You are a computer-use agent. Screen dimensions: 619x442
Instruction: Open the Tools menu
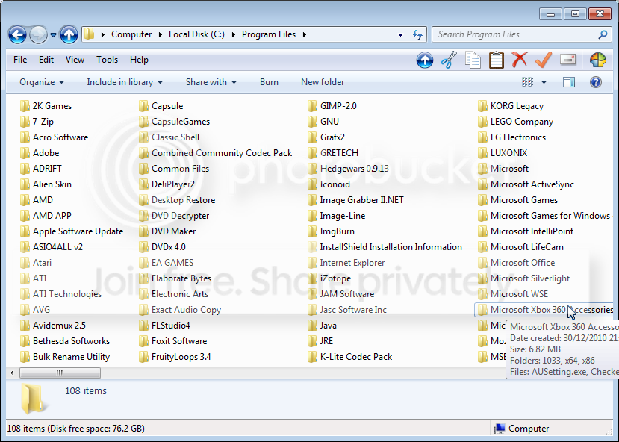107,60
